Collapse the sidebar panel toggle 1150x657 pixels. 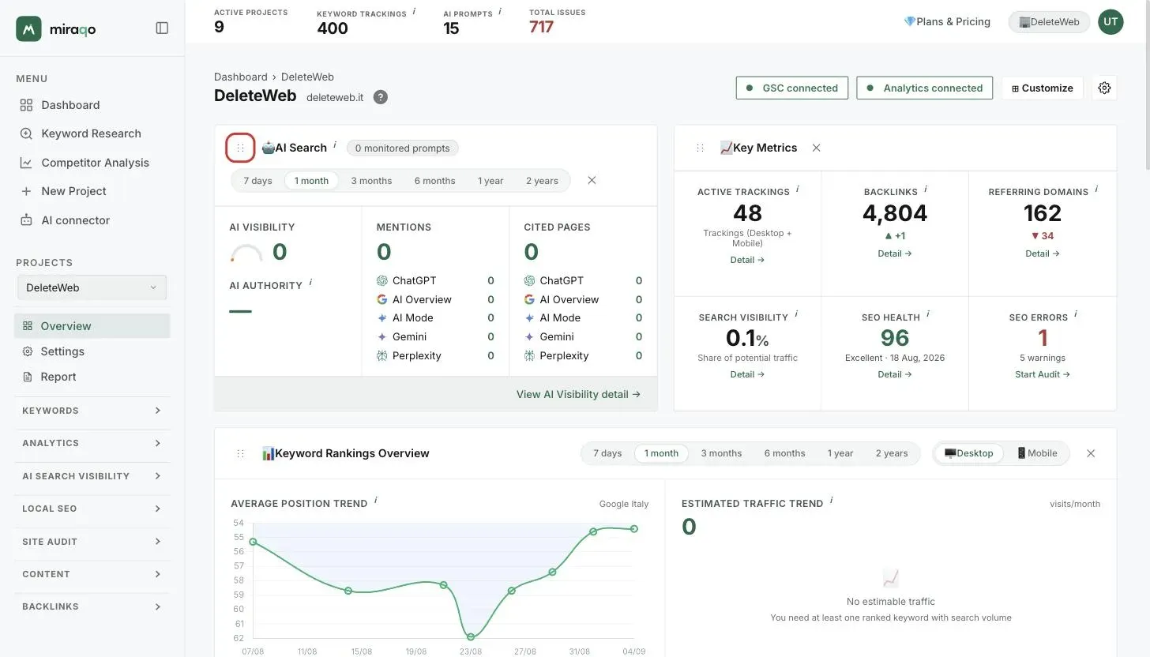pyautogui.click(x=162, y=28)
